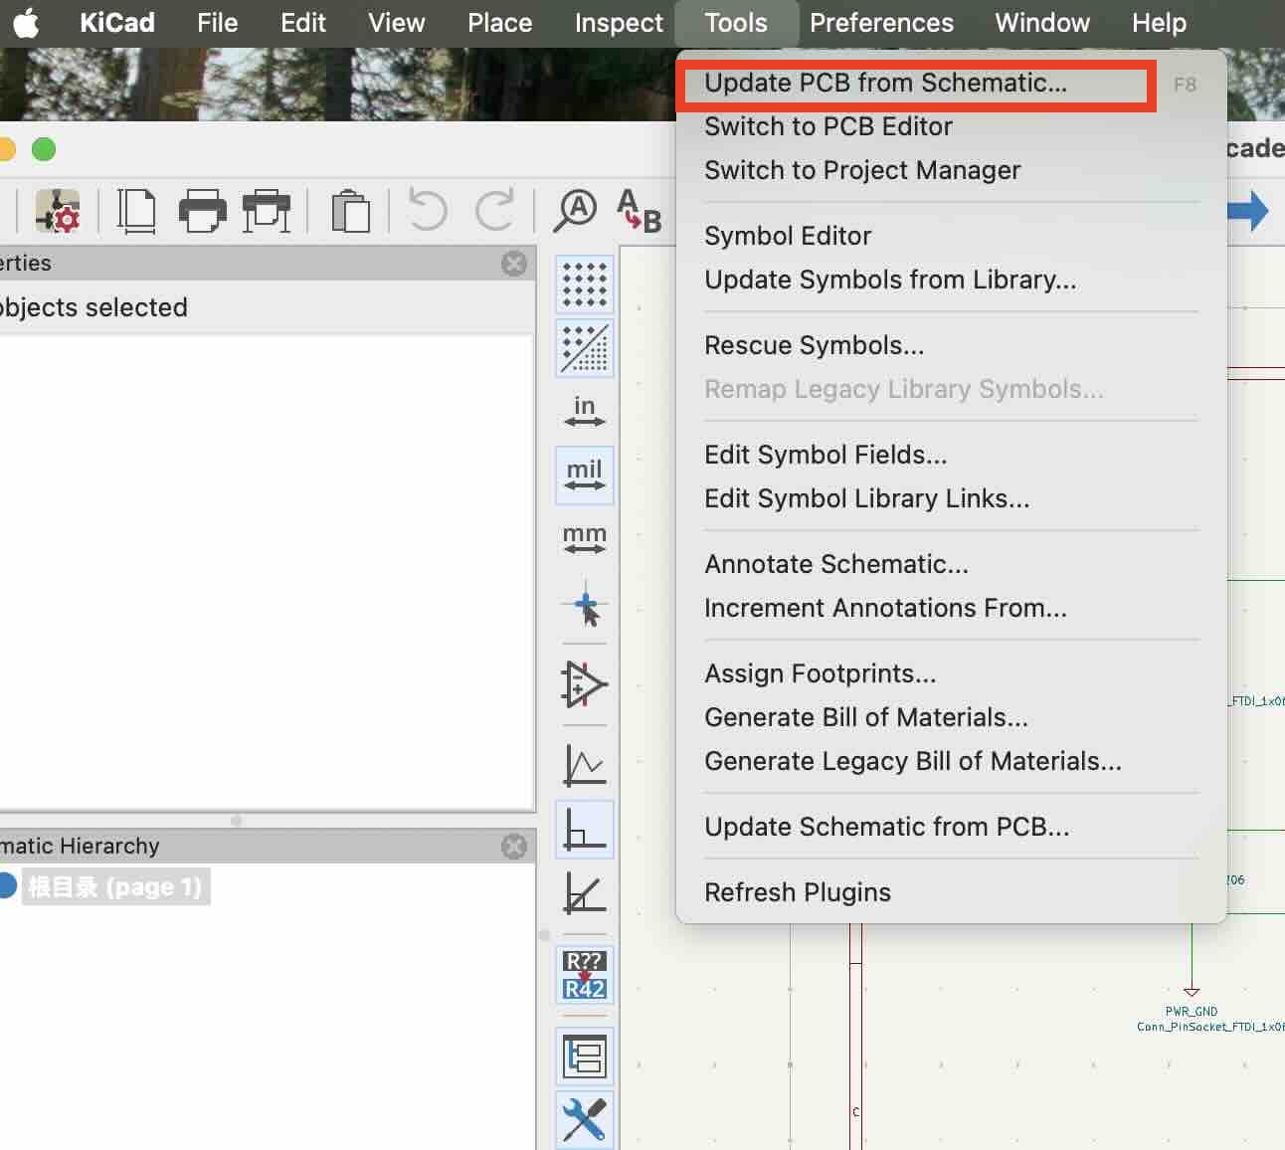Select the 90-degree line mode
The width and height of the screenshot is (1285, 1150).
pyautogui.click(x=585, y=830)
